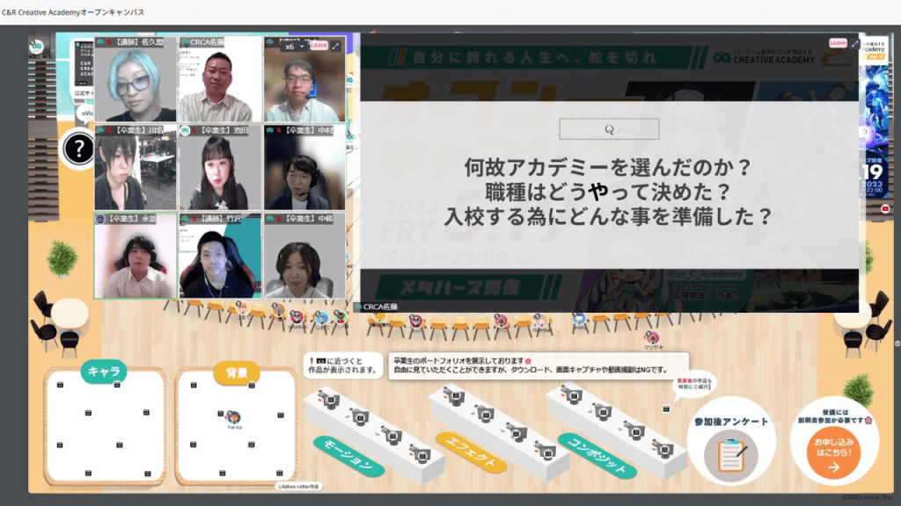The width and height of the screenshot is (901, 506).
Task: Click the black question mark help icon
Action: coord(78,148)
